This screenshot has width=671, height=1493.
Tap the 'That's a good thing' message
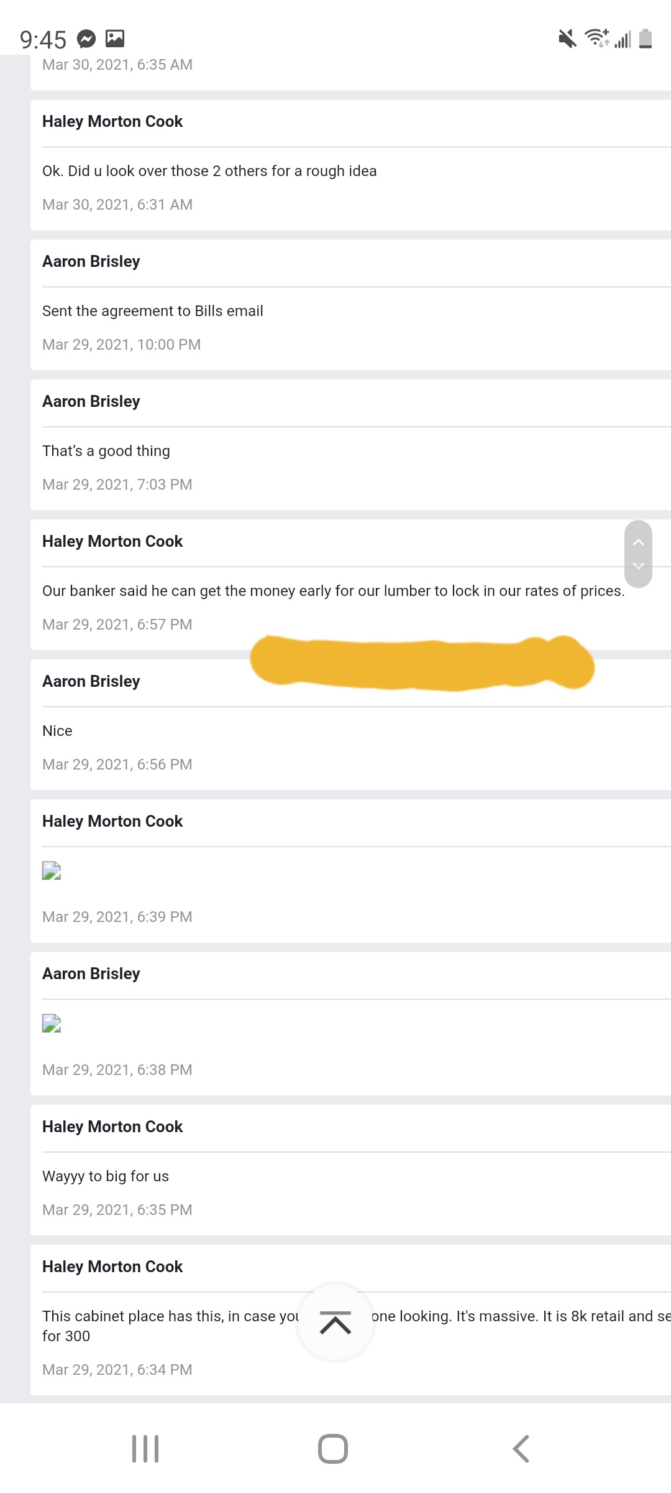click(x=106, y=450)
